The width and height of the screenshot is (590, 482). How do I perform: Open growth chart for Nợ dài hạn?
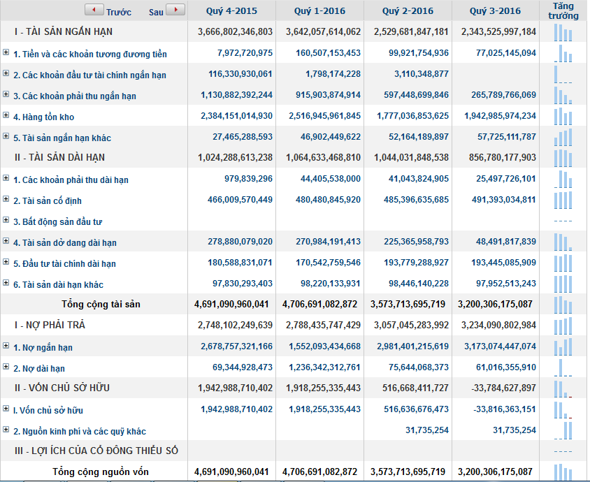563,367
